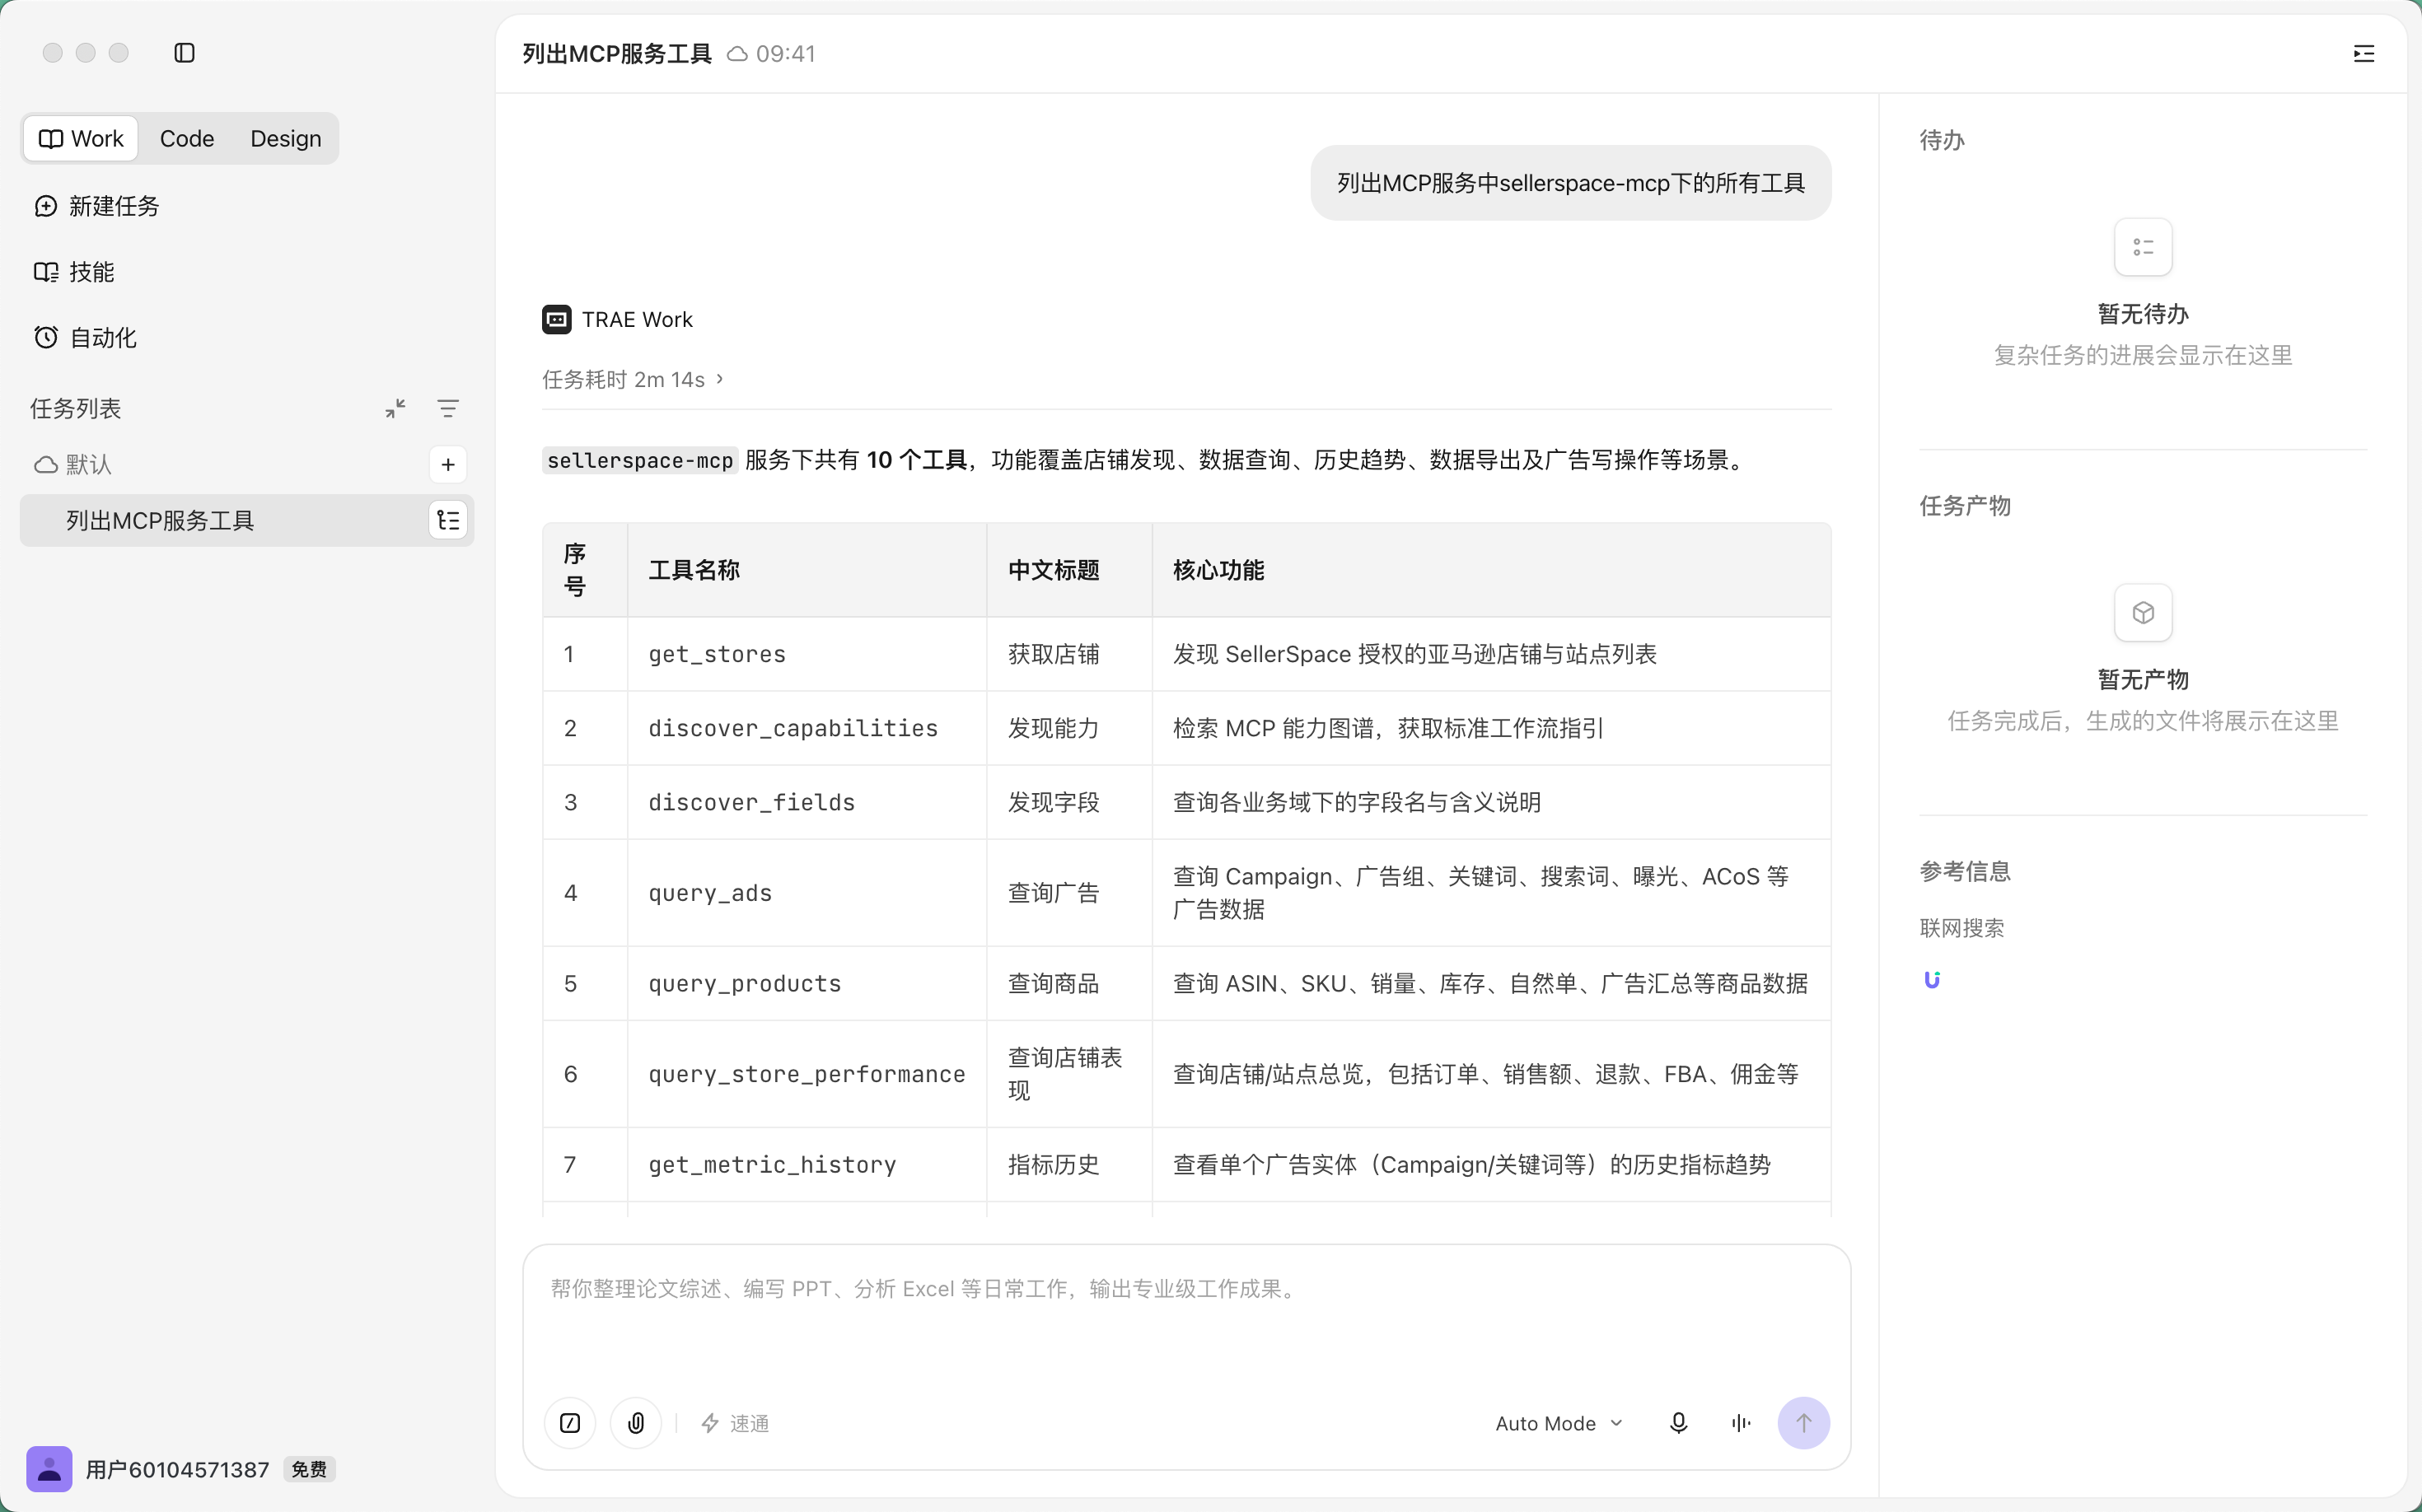Toggle the left sidebar panel icon
Viewport: 2422px width, 1512px height.
click(x=184, y=53)
